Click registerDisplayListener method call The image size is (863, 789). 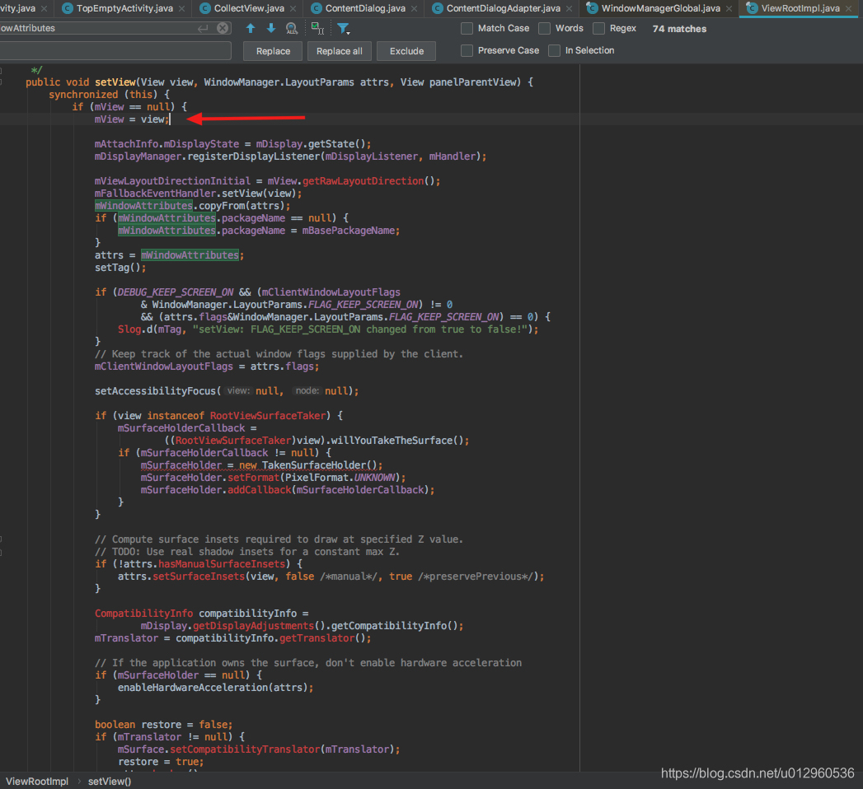(253, 156)
